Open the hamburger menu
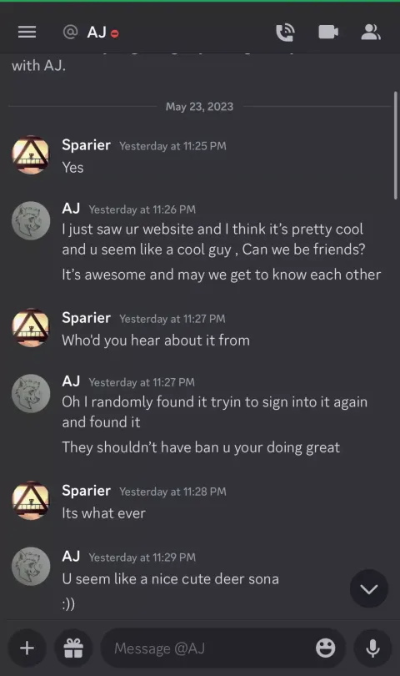 [x=27, y=32]
